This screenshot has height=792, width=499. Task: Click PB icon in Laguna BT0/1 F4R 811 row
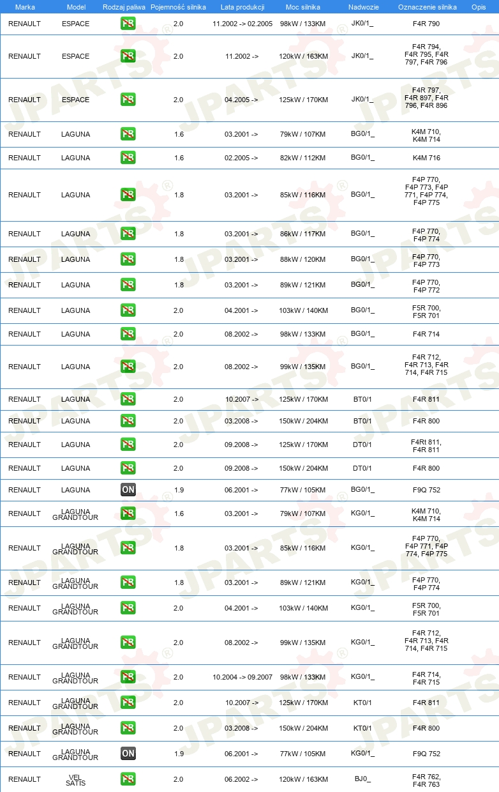[x=128, y=399]
